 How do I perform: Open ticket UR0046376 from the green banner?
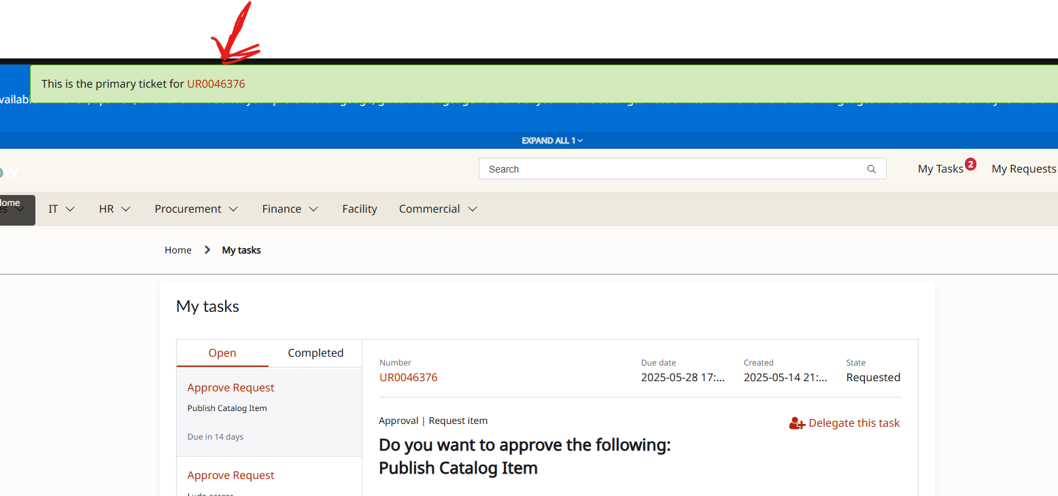216,84
